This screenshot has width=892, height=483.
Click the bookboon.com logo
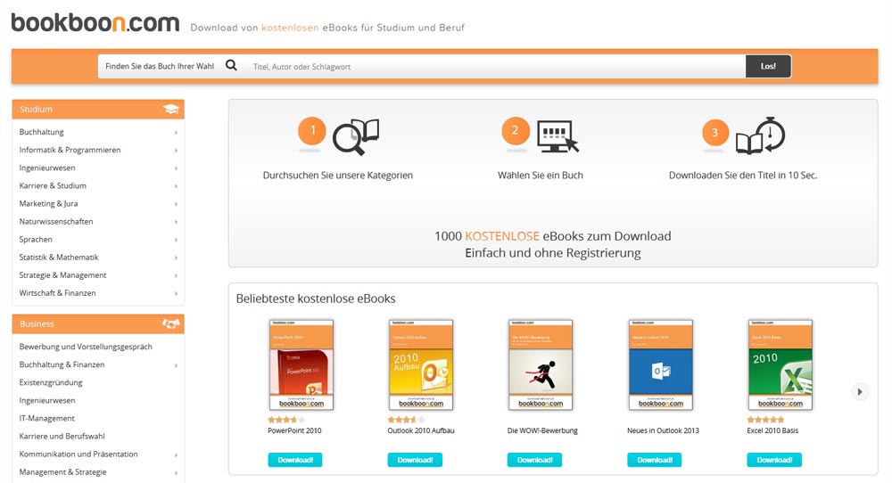click(x=95, y=23)
